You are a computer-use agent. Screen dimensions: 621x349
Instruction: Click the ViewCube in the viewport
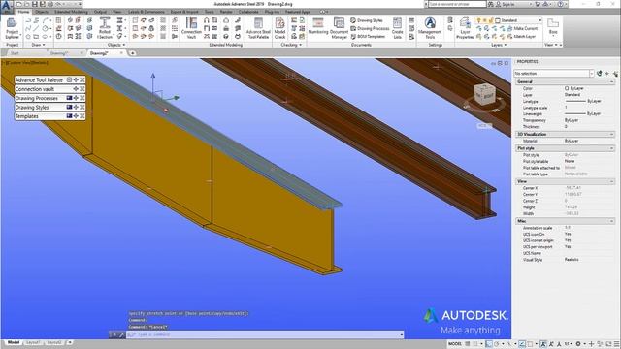click(485, 95)
